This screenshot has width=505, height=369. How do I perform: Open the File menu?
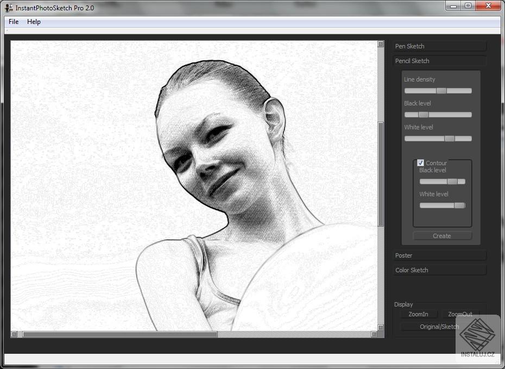(14, 22)
